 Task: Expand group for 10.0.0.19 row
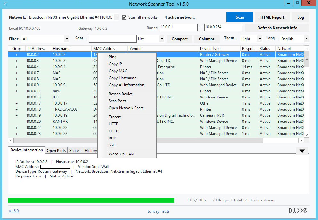click(17, 115)
